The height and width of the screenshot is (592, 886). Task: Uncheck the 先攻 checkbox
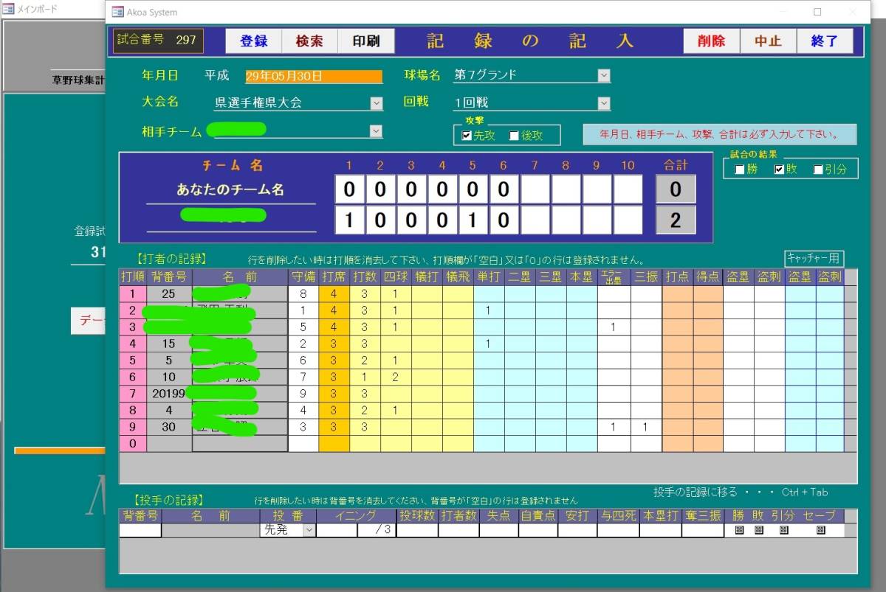click(467, 136)
